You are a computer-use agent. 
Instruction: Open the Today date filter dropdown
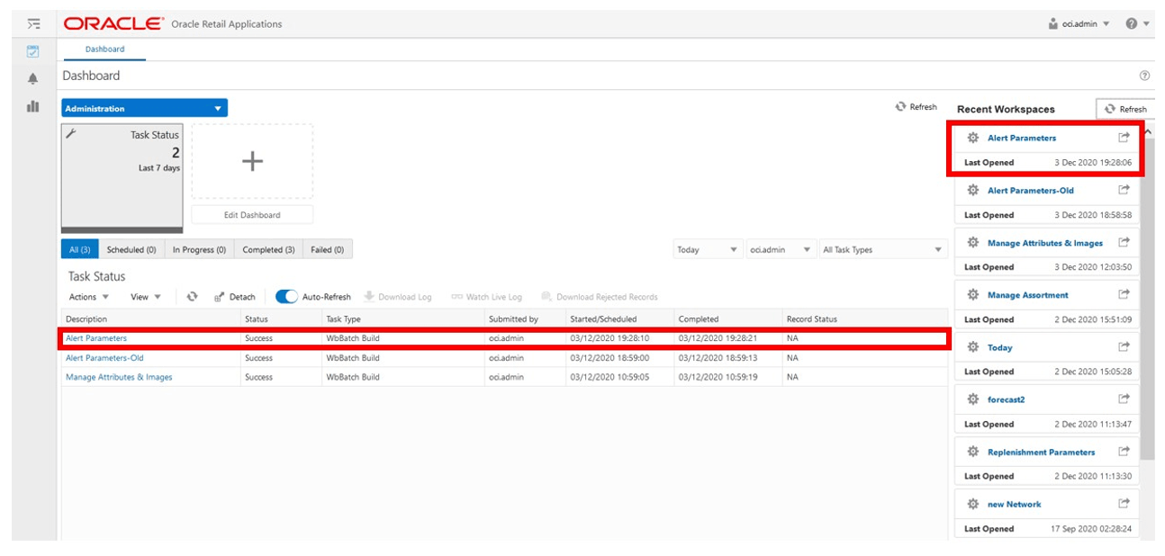709,249
